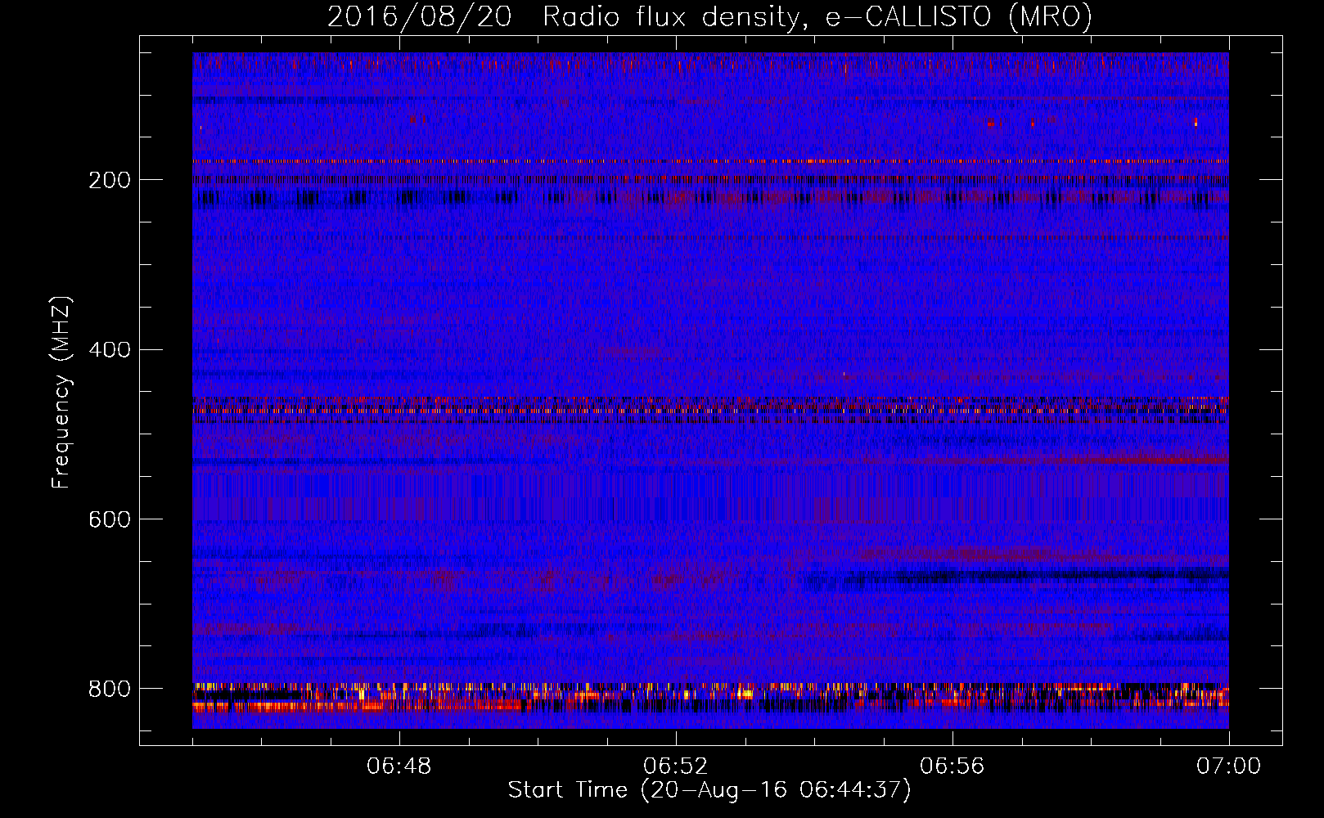This screenshot has width=1324, height=818.
Task: Click the 200 frequency tick label
Action: [x=110, y=180]
